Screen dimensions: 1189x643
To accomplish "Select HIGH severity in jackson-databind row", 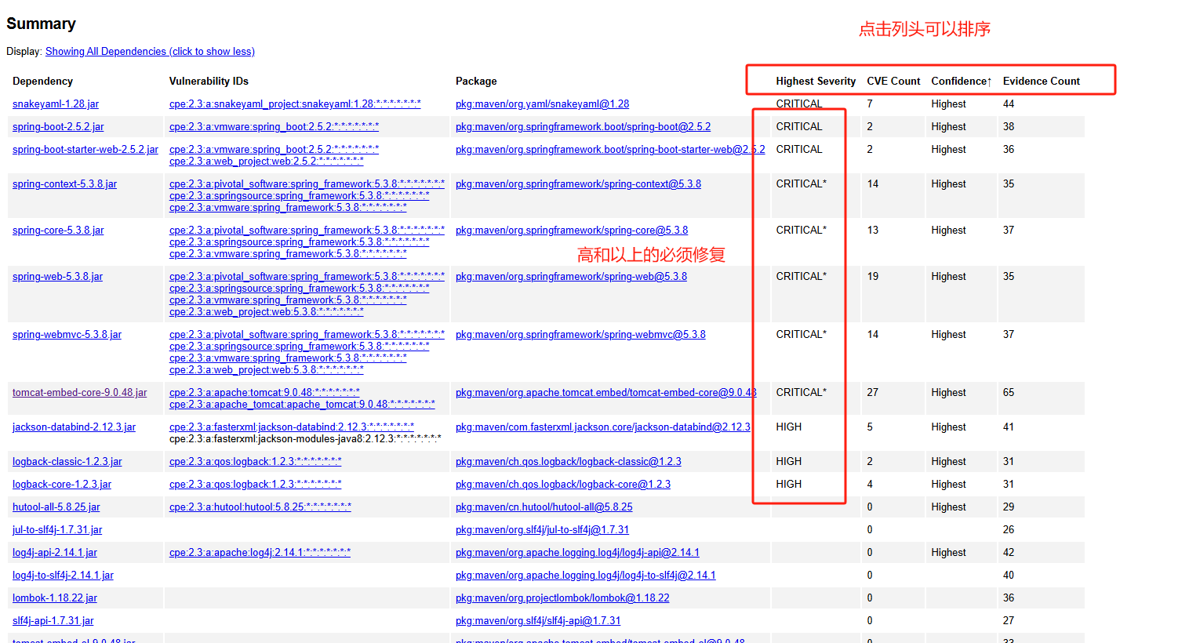I will pos(789,427).
